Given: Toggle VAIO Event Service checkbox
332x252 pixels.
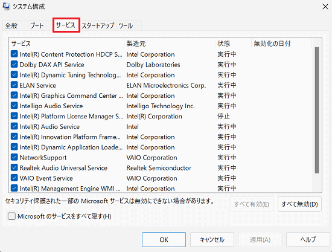Looking at the screenshot, I should click(x=14, y=178).
